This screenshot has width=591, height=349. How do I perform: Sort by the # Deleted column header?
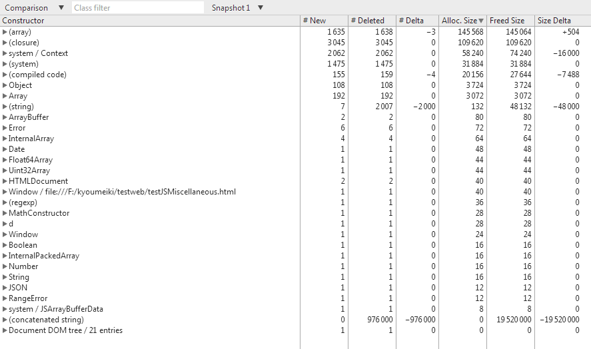(x=372, y=21)
